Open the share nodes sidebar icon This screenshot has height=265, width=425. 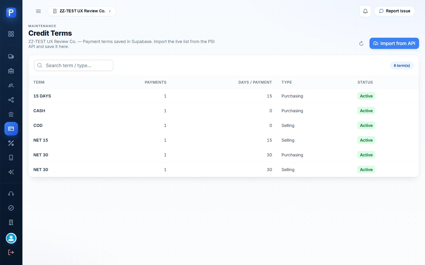[11, 100]
